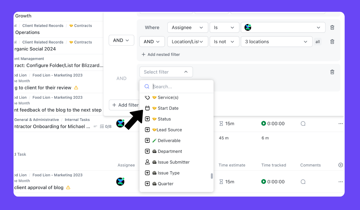Open comments on the Contractor Onboarding task
This screenshot has height=210, width=360.
point(303,123)
